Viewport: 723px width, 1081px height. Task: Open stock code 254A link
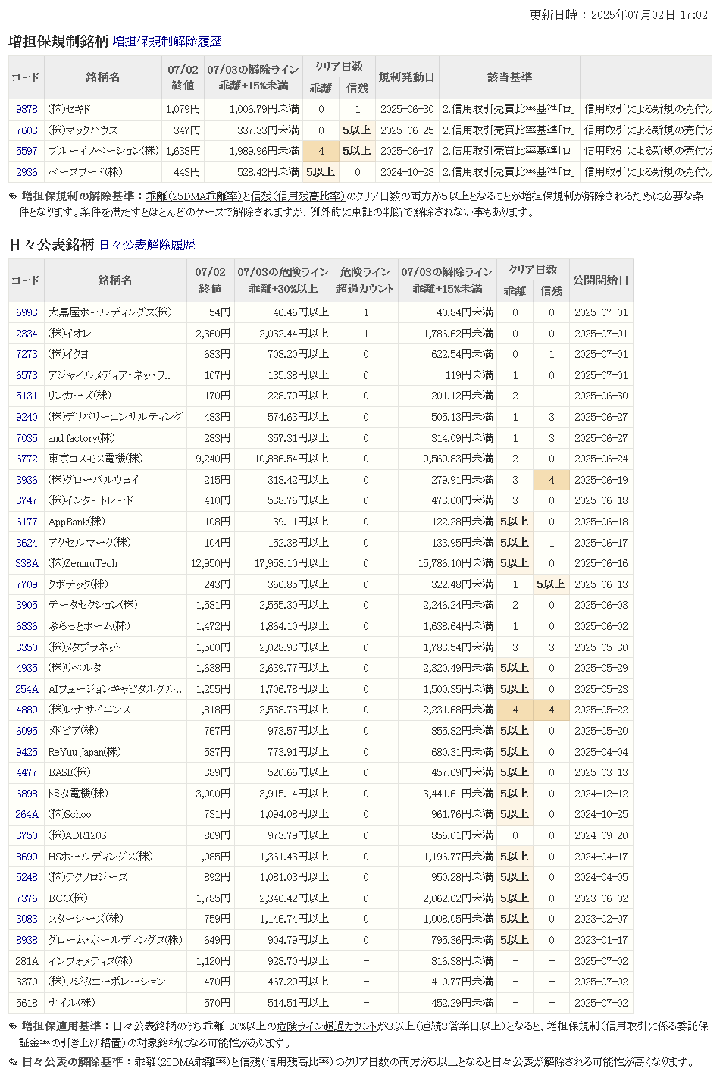click(x=27, y=689)
